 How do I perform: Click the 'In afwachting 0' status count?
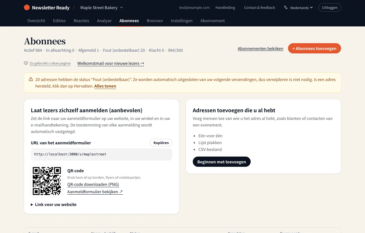(60, 50)
